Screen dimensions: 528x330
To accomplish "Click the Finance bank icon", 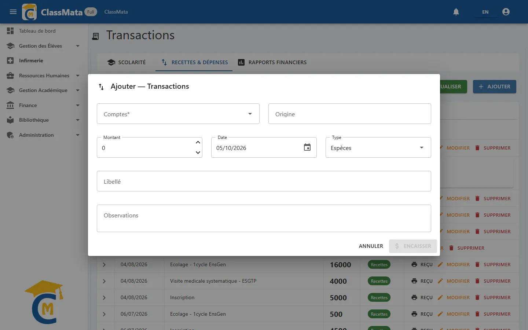I will [x=10, y=105].
